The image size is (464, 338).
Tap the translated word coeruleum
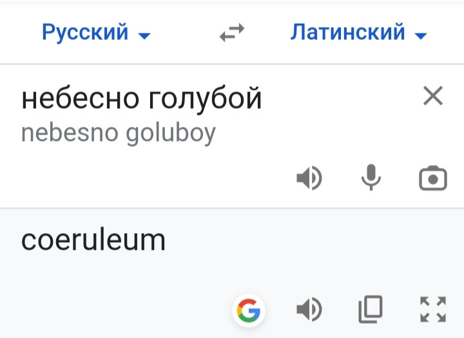[93, 240]
